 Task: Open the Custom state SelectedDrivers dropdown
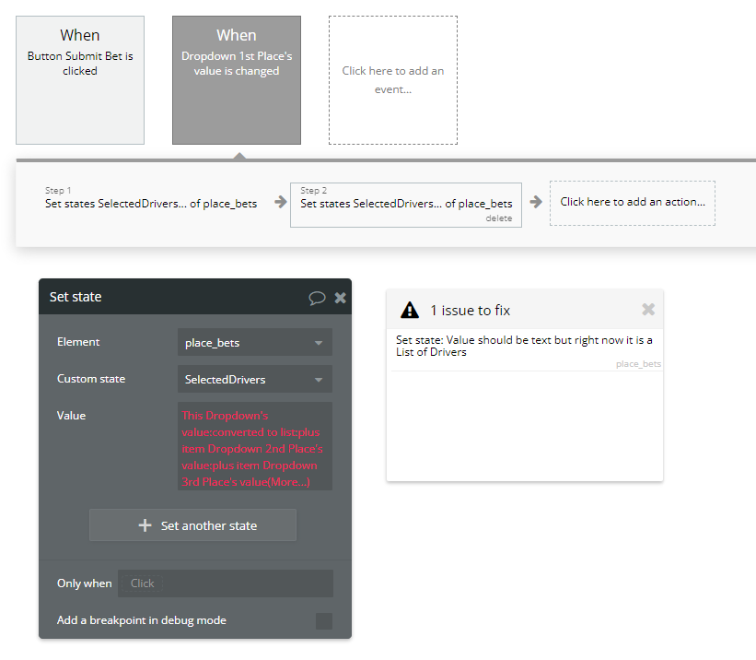tap(254, 379)
